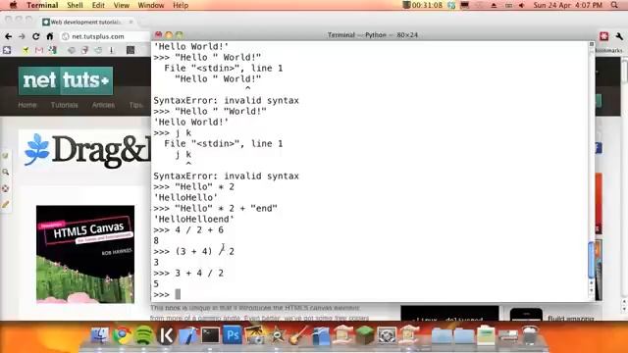Open Spotify from the dock
Screen dimensions: 628x353
click(x=144, y=335)
